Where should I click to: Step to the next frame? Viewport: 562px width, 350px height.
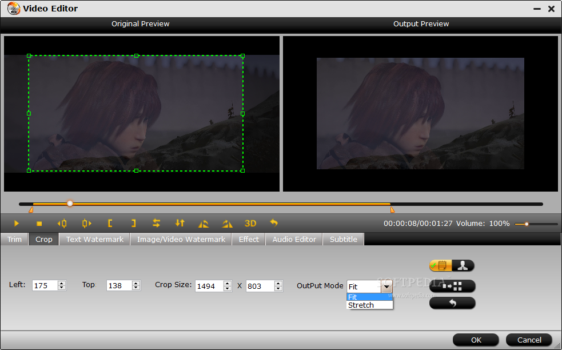[x=86, y=224]
